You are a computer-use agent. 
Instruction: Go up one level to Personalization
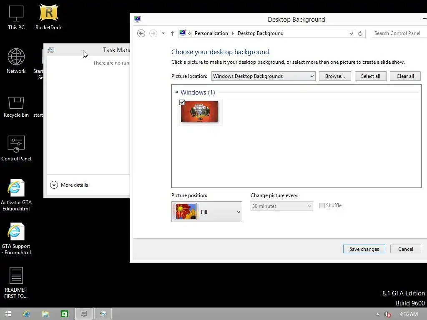click(172, 33)
